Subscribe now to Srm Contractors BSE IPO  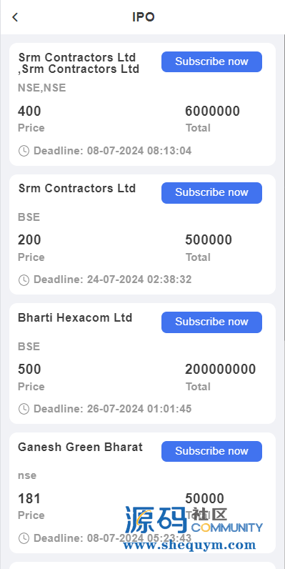[211, 193]
